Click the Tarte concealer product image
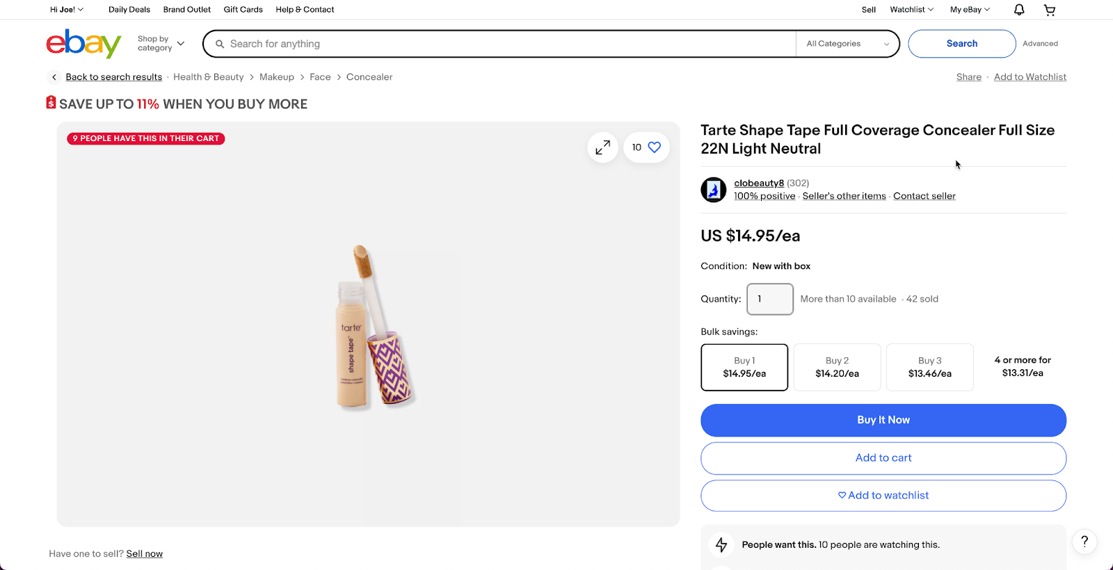This screenshot has height=570, width=1113. pyautogui.click(x=374, y=327)
